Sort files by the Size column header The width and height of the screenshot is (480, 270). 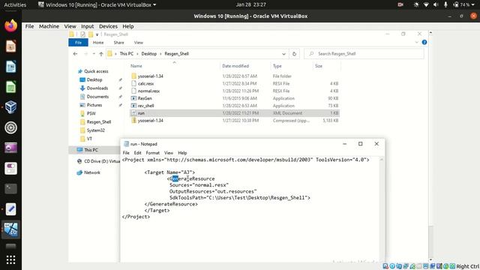[x=319, y=66]
